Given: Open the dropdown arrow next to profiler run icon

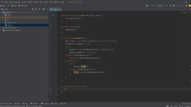Looking at the screenshot, I should click(179, 6).
